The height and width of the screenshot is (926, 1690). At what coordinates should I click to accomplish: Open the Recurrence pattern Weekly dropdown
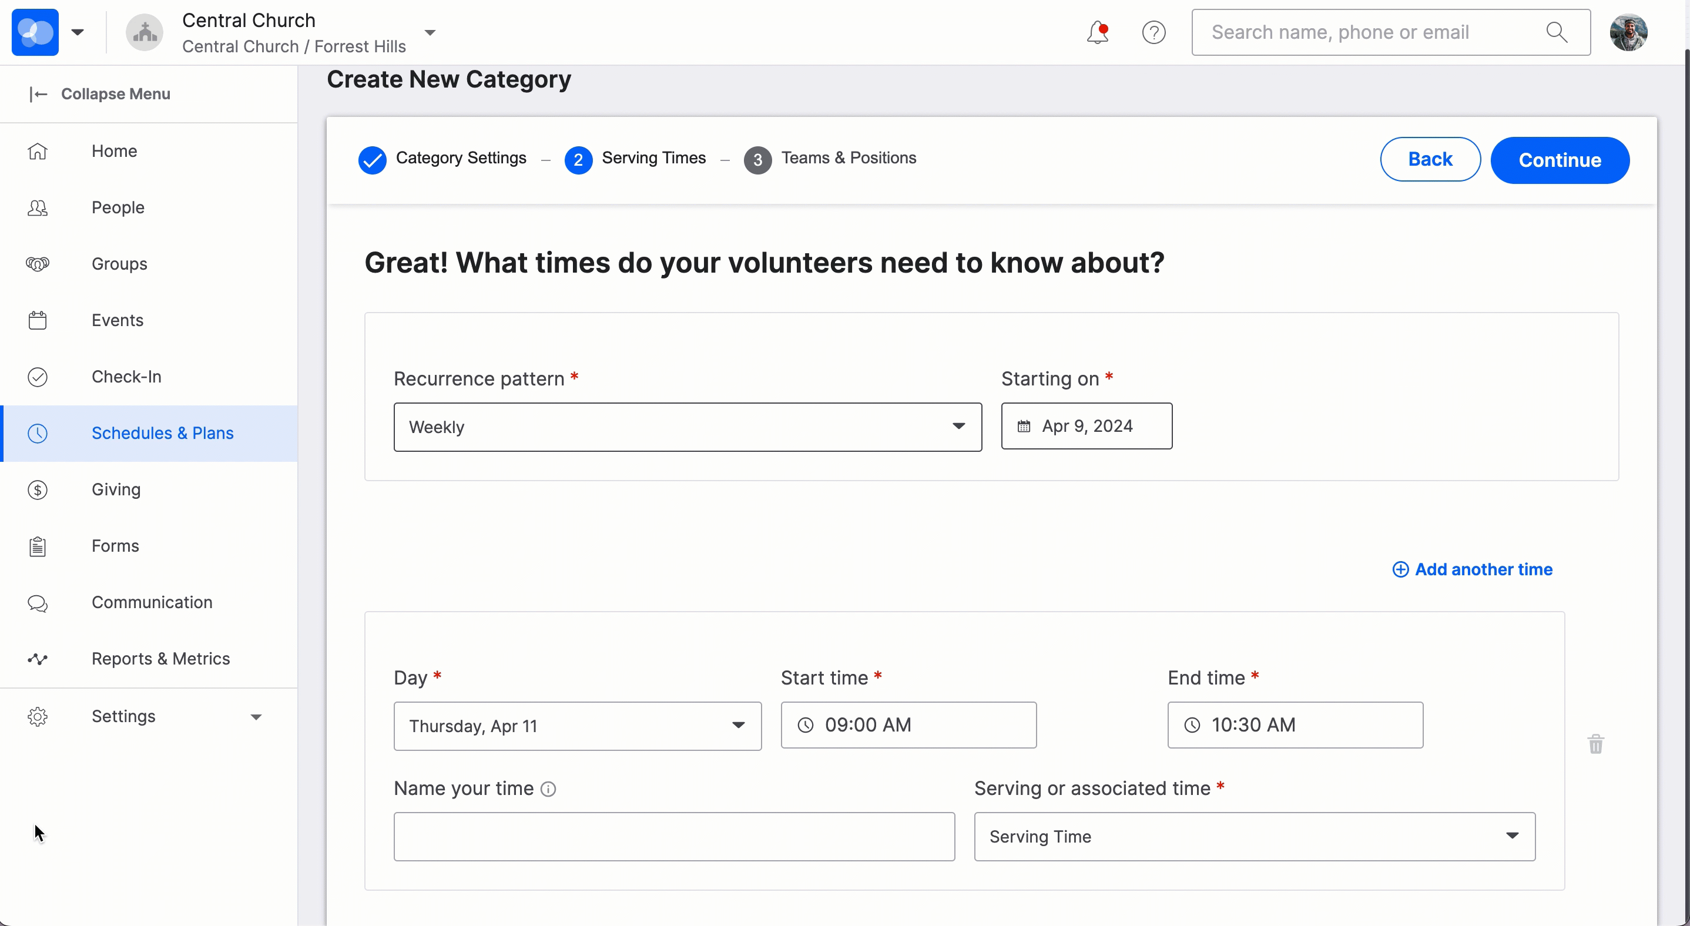click(x=688, y=427)
